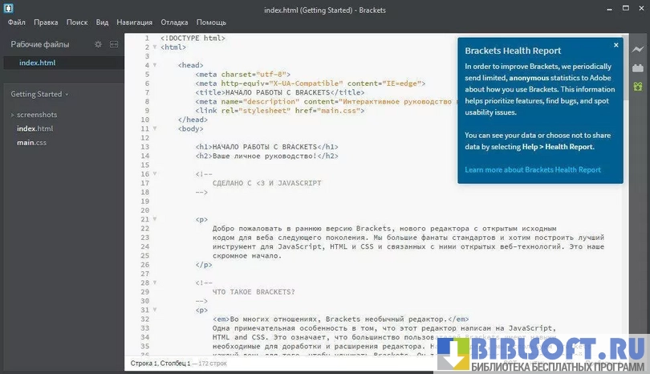The image size is (650, 374).
Task: Open the Отладка menu
Action: tap(175, 22)
